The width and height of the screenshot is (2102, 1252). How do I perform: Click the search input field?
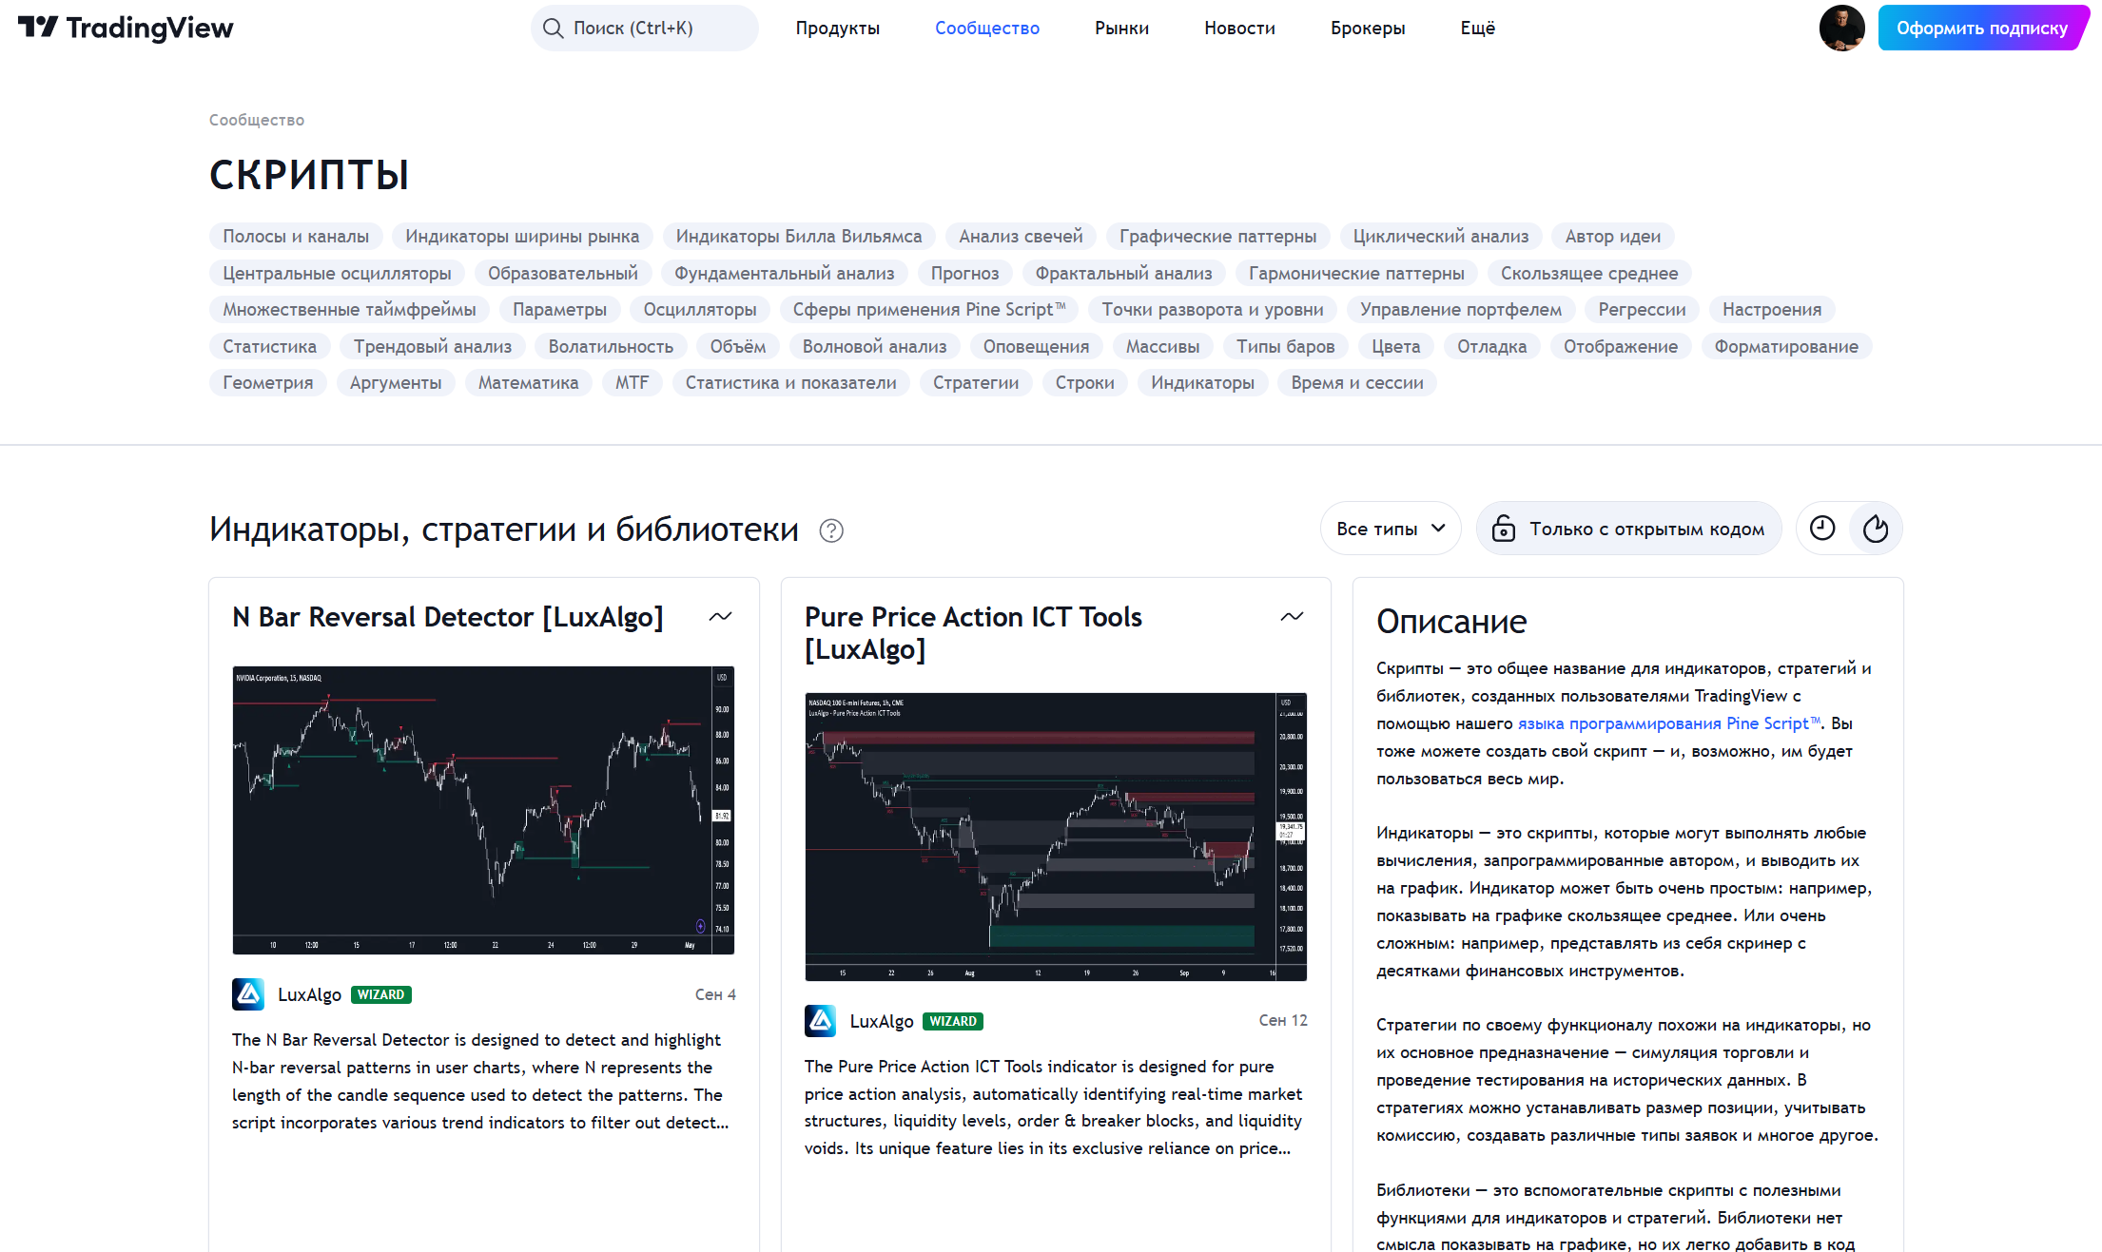[x=645, y=29]
